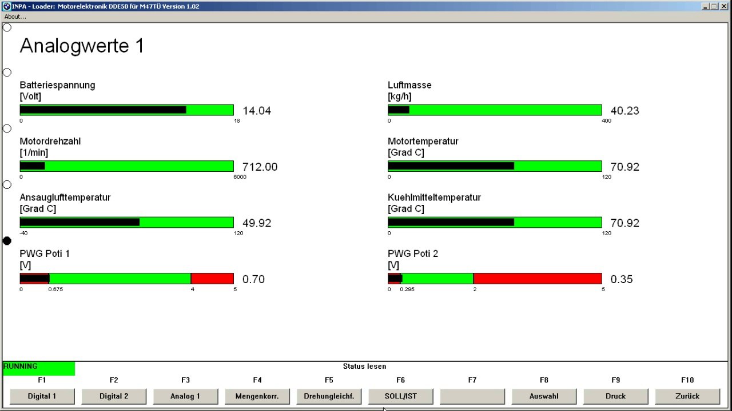
Task: Click the PWG Poti 2 label
Action: click(413, 253)
